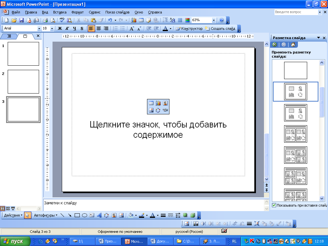Click the Cut scissors icon
328x246 pixels.
click(79, 20)
